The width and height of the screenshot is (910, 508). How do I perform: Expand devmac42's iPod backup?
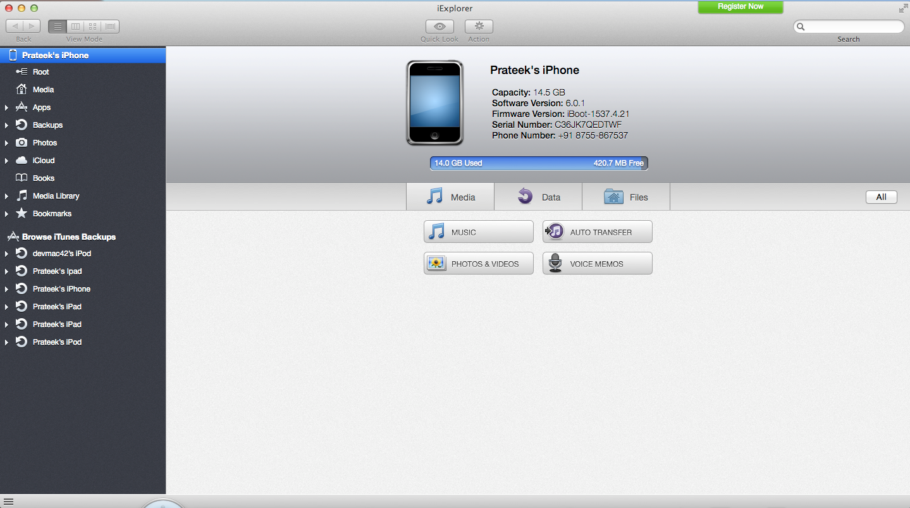pyautogui.click(x=6, y=254)
